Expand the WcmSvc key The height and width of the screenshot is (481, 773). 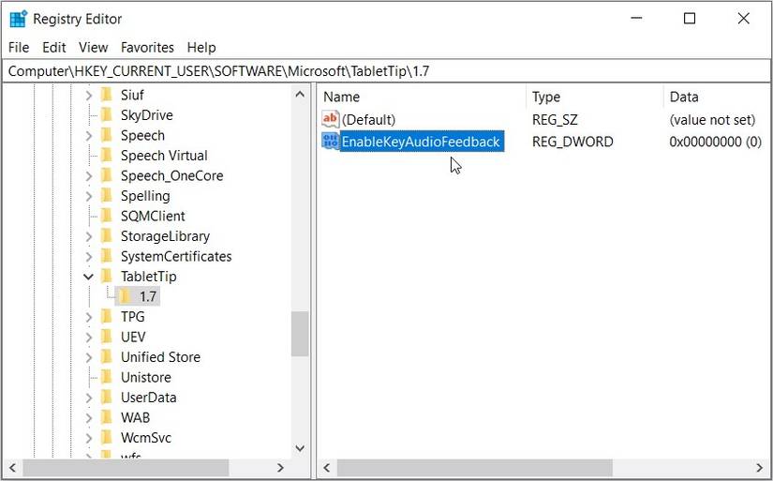pos(89,438)
